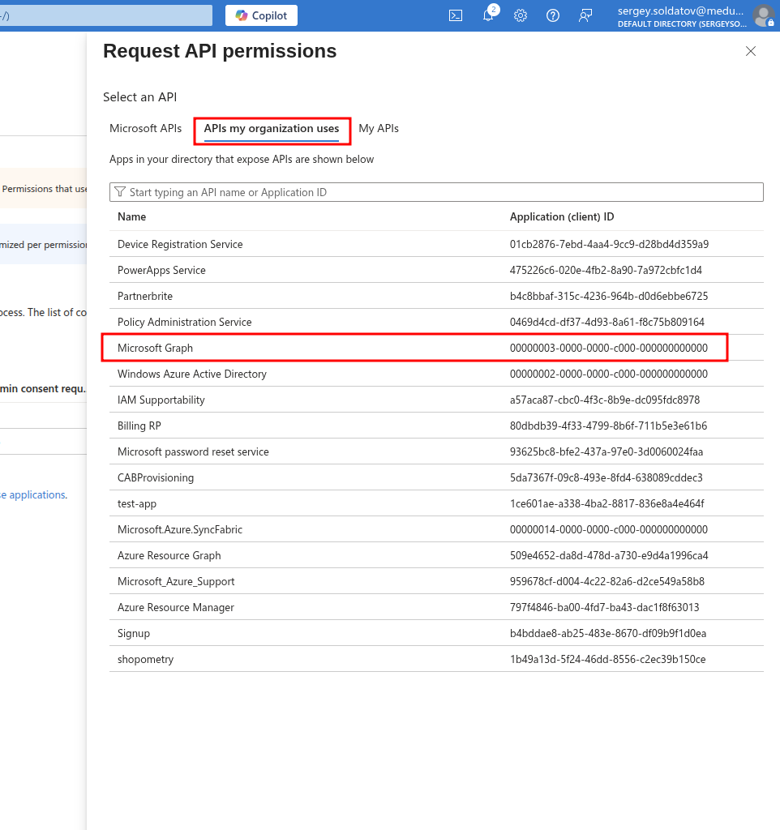This screenshot has height=830, width=780.
Task: Click Microsoft Graph client ID 00000003-0000-0000-c000-000000000000
Action: point(608,348)
